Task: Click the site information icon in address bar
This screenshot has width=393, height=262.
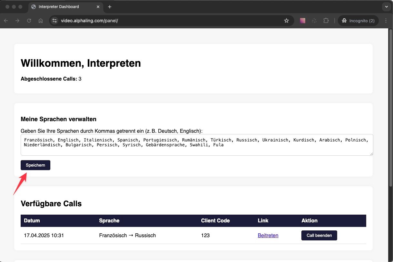Action: [55, 21]
